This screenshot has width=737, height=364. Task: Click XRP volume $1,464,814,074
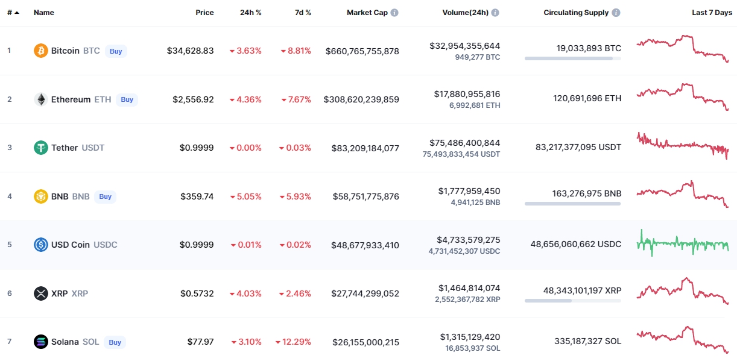point(469,288)
